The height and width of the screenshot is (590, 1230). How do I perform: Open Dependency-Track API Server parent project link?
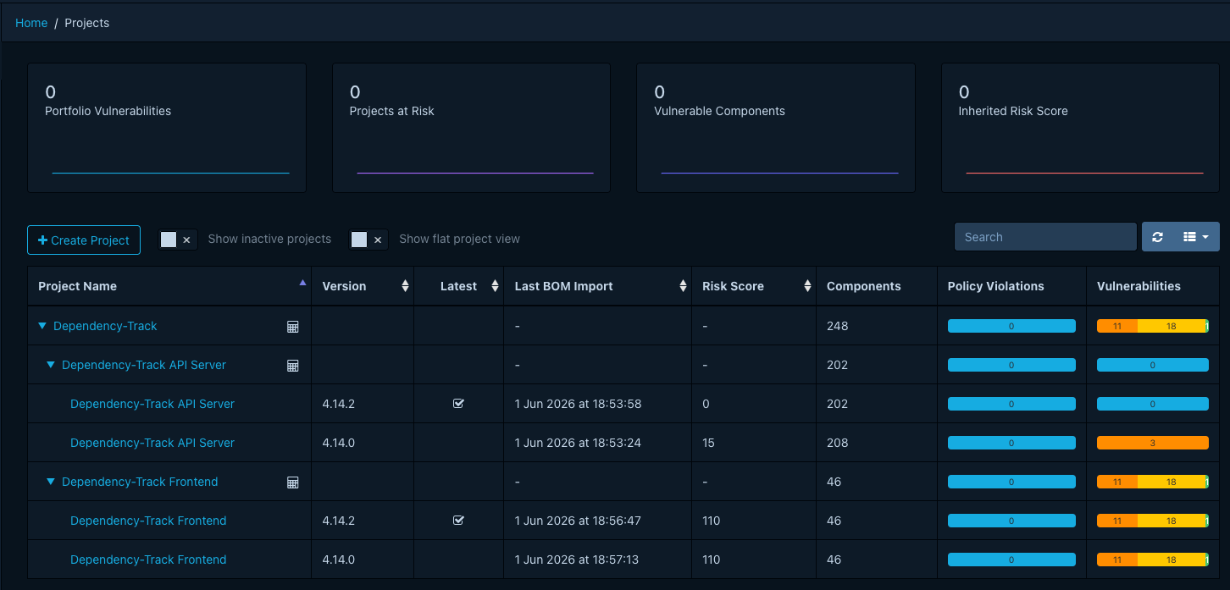(x=144, y=365)
